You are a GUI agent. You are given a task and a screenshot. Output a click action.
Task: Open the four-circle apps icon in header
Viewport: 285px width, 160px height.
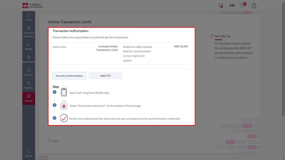pyautogui.click(x=221, y=6)
